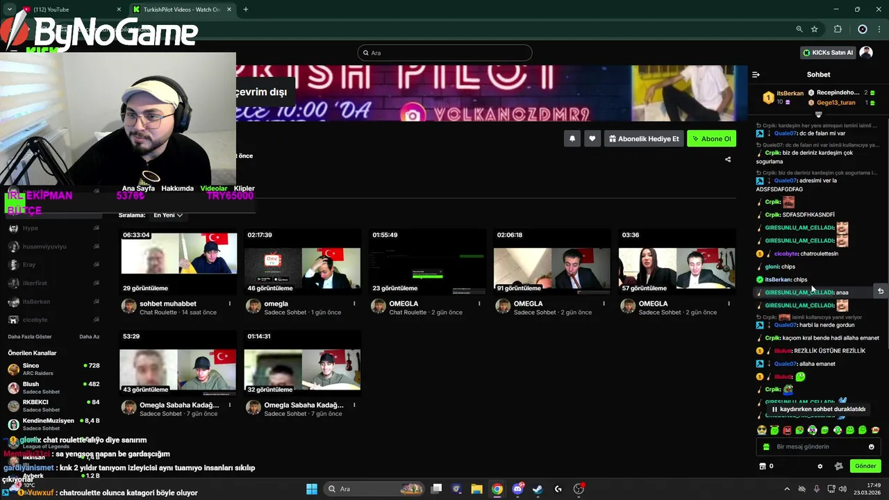Go to Ana Sayfa channel tab
This screenshot has width=889, height=500.
138,188
